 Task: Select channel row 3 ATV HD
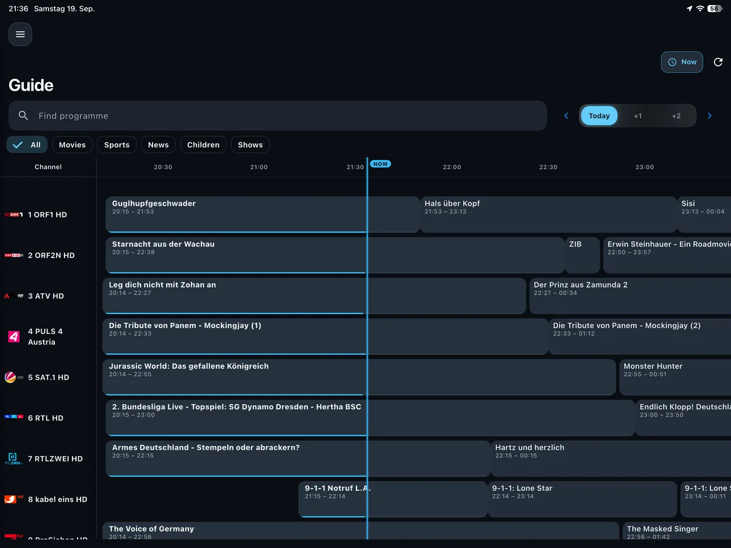click(48, 296)
